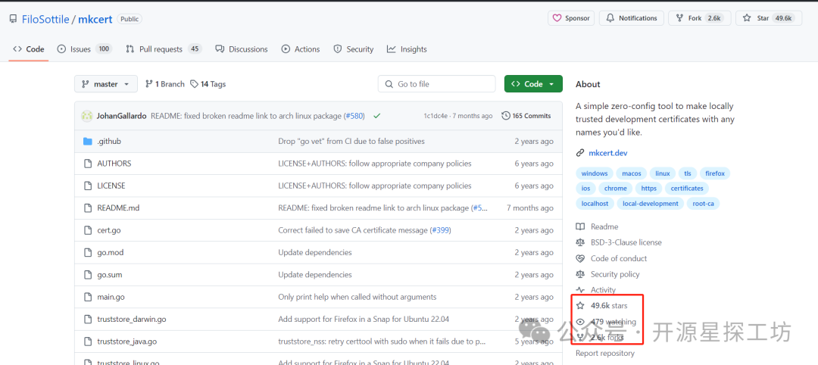Fork the repository
This screenshot has width=818, height=365.
point(700,18)
